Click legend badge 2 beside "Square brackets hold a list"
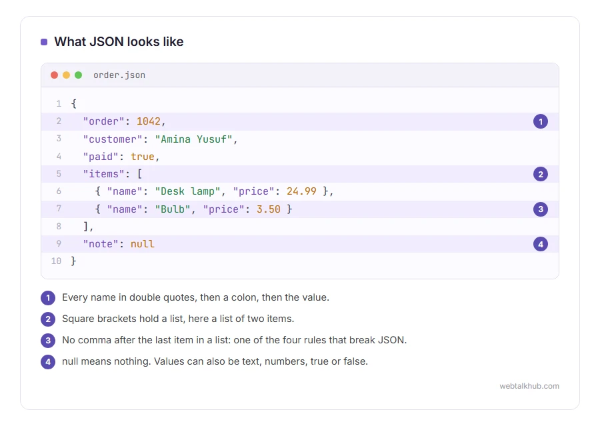 click(x=48, y=319)
